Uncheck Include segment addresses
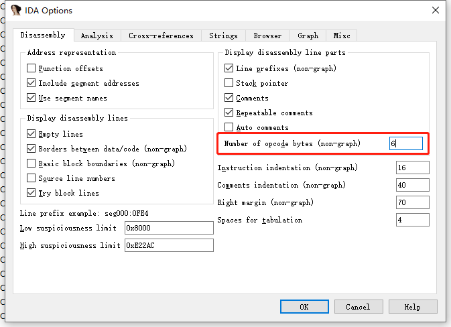This screenshot has height=327, width=451. click(x=31, y=83)
